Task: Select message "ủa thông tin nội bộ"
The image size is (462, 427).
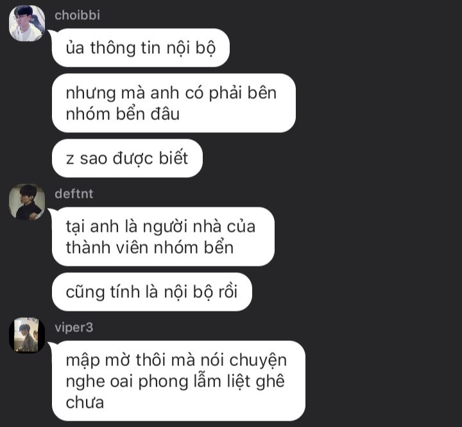Action: point(141,48)
